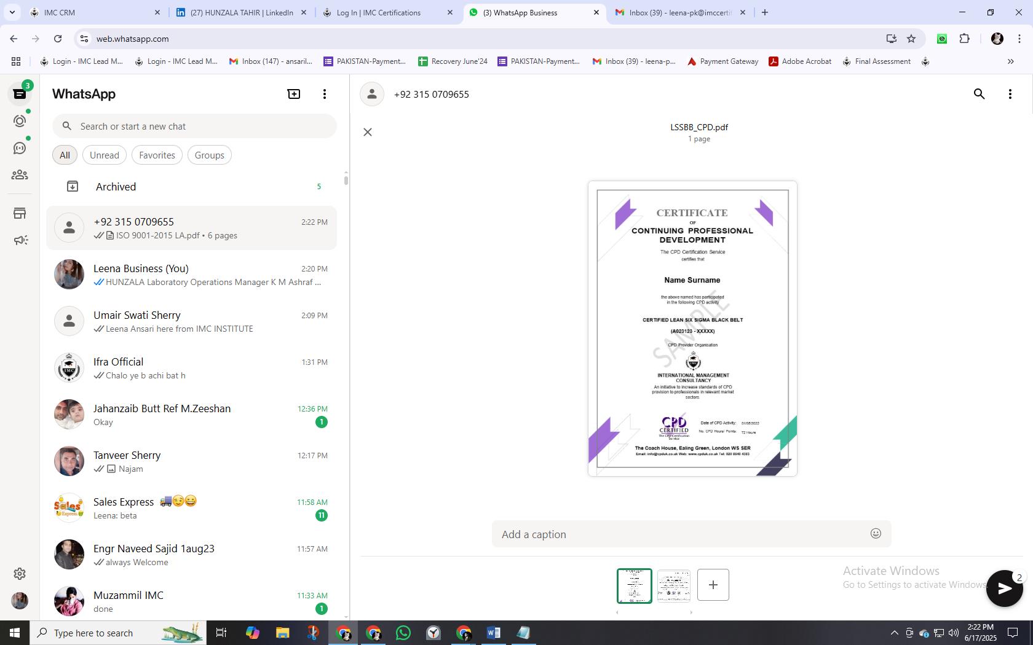1033x645 pixels.
Task: Open the chat list menu dots
Action: [x=325, y=94]
